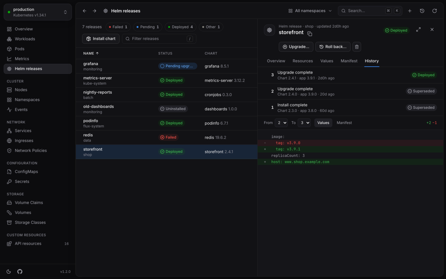Expand the detail panel to full view
446x279 pixels.
tap(418, 29)
